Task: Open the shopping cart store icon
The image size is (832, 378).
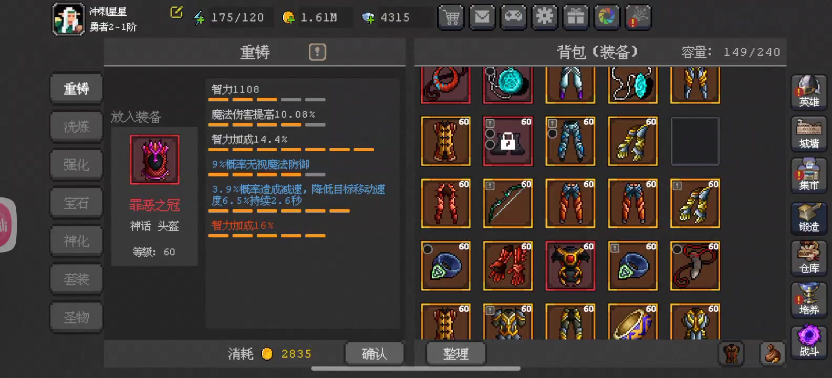Action: [451, 17]
